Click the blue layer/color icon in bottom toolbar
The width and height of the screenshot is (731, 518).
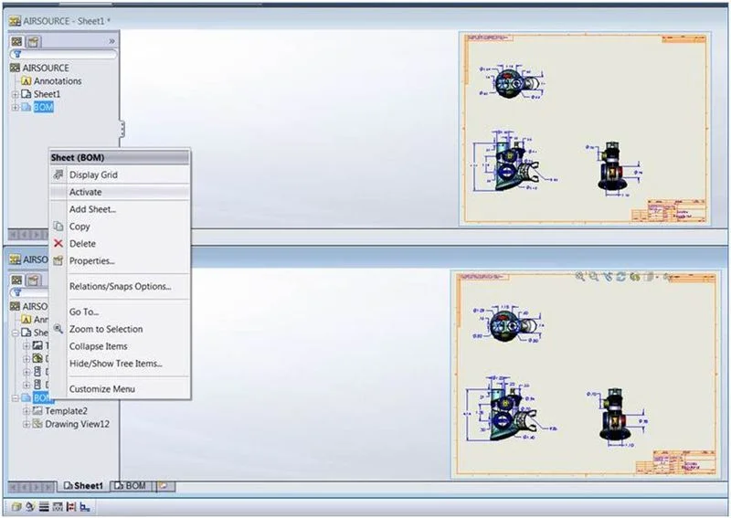85,507
